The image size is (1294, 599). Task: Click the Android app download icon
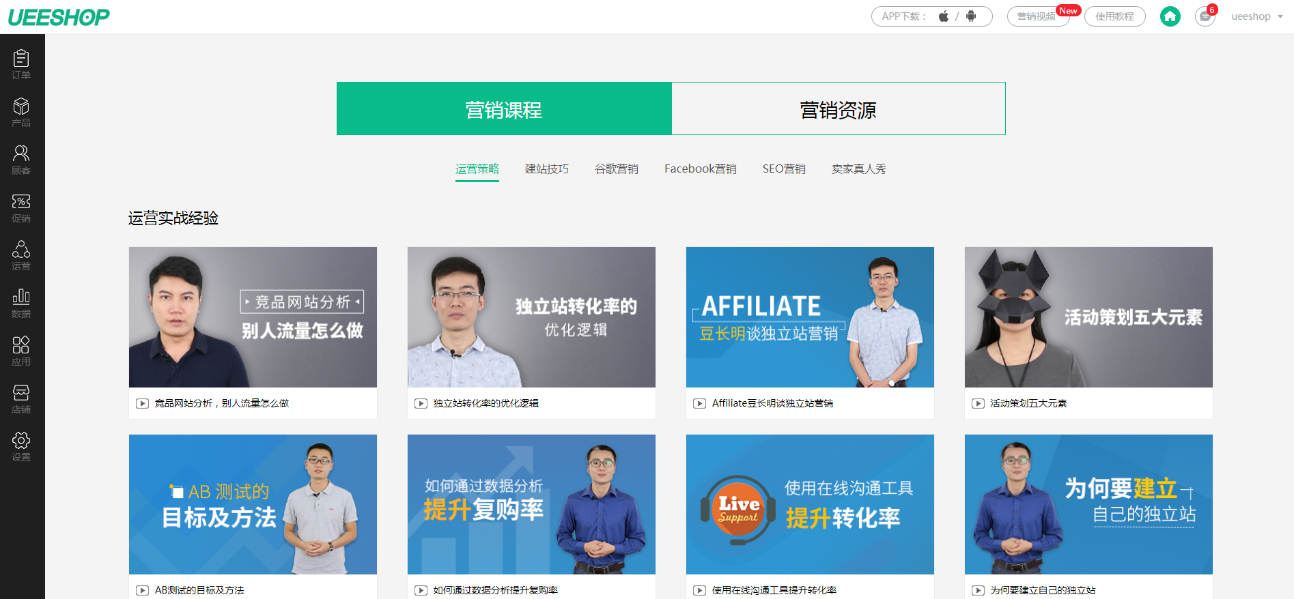971,16
